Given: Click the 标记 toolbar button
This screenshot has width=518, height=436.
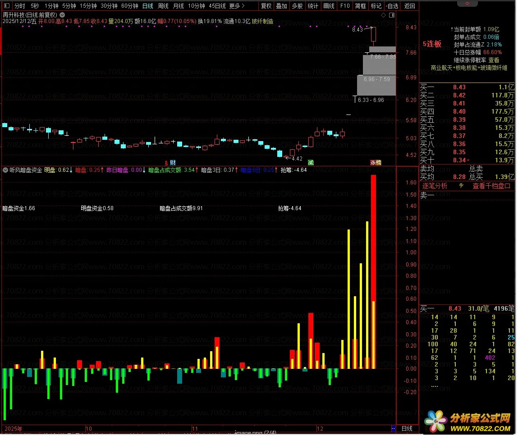Looking at the screenshot, I should [x=376, y=5].
